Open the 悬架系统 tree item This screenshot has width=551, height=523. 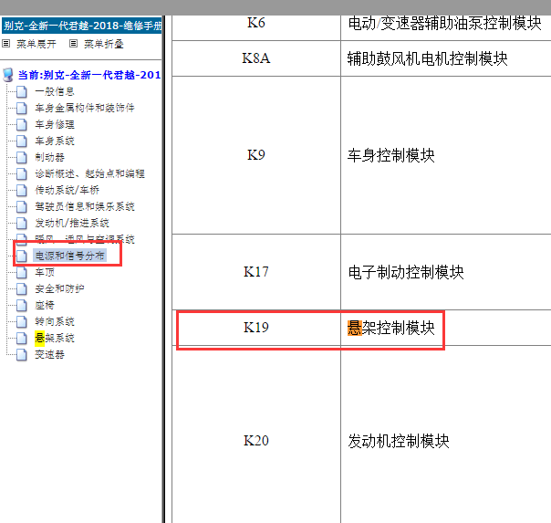click(55, 338)
